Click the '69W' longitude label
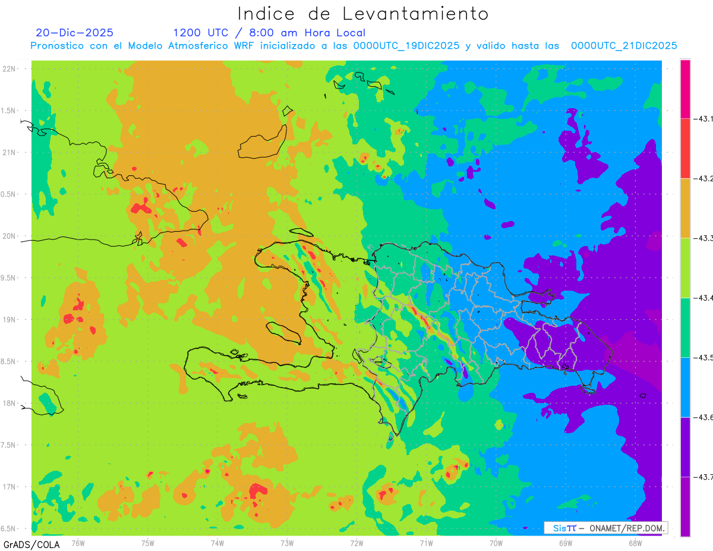This screenshot has height=551, width=713. pos(566,542)
